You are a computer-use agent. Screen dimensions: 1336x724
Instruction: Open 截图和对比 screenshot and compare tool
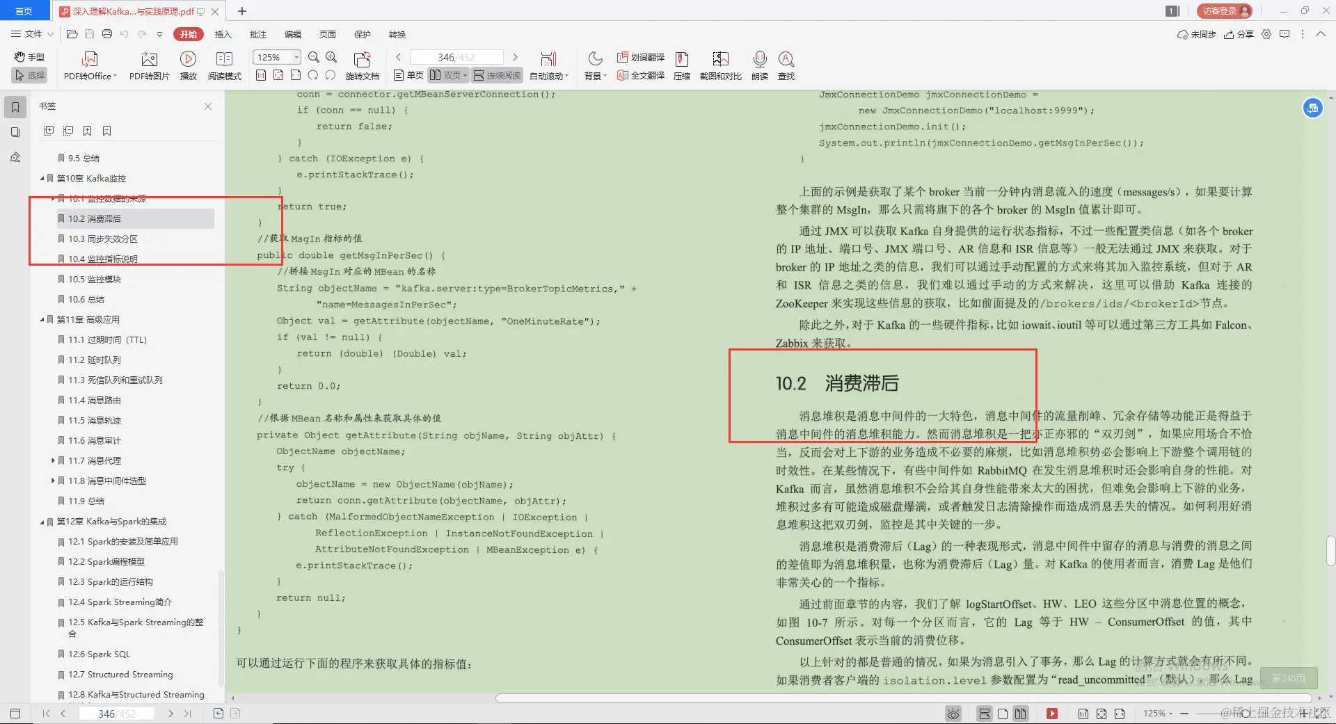[x=720, y=65]
